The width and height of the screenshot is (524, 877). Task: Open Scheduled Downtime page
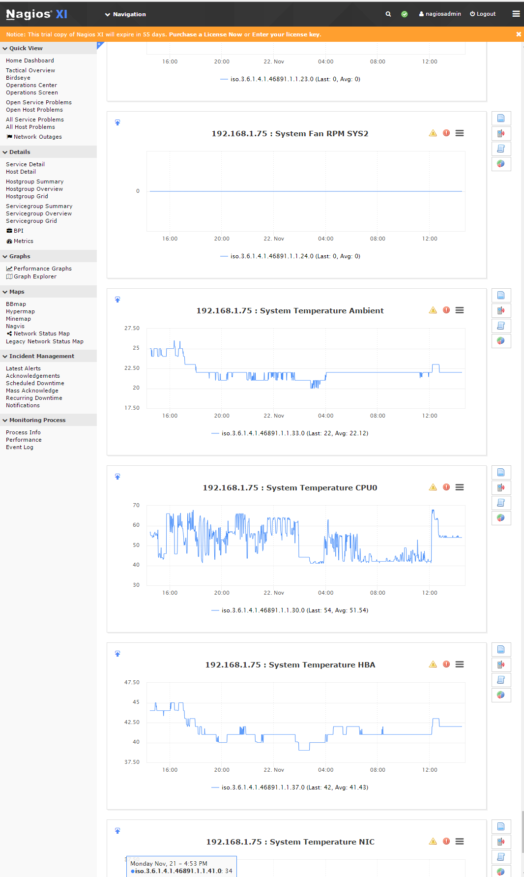tap(35, 383)
